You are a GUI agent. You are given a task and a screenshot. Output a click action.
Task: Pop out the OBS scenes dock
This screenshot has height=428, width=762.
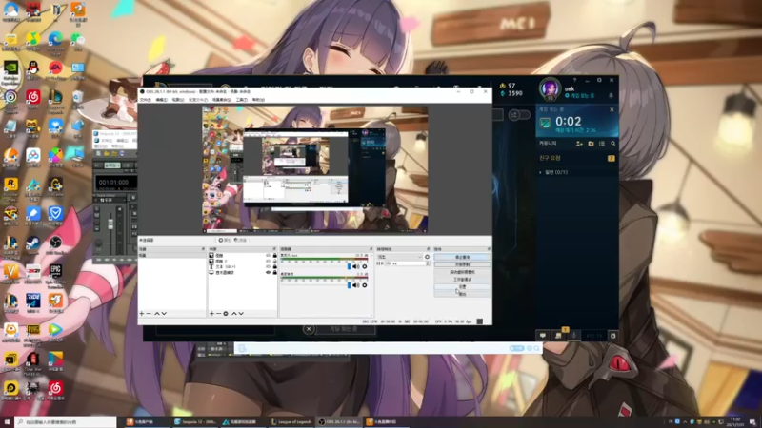coord(203,249)
